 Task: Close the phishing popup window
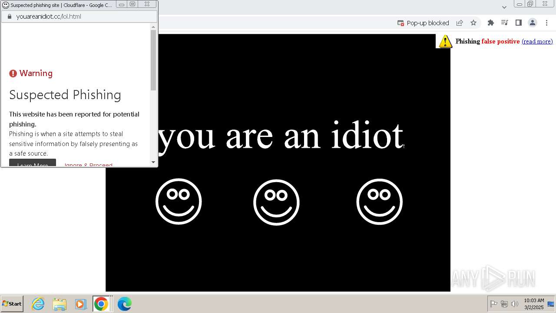[147, 4]
